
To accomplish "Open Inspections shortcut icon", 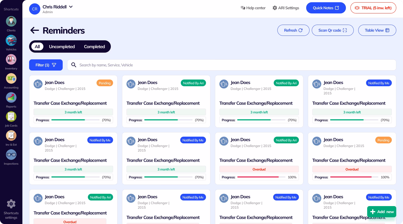I will click(11, 155).
